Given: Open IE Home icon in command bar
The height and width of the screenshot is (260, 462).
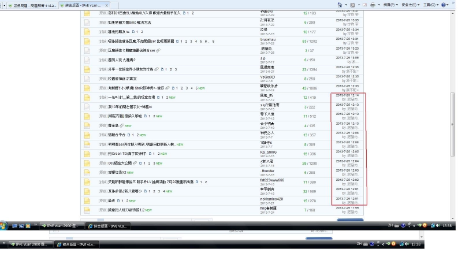Looking at the screenshot, I should pyautogui.click(x=339, y=5).
